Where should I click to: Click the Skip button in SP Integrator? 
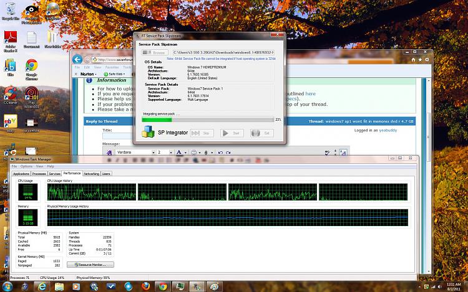(x=202, y=133)
